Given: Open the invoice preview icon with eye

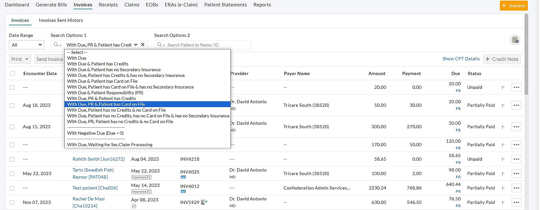Looking at the screenshot, I should pos(515,40).
